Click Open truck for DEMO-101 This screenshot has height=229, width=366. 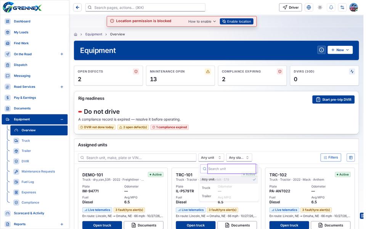point(102,225)
